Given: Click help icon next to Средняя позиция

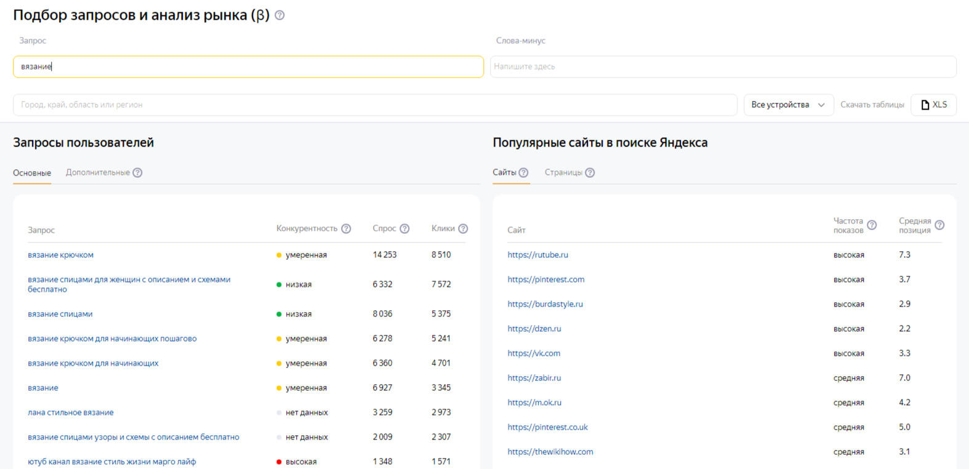Looking at the screenshot, I should point(939,225).
